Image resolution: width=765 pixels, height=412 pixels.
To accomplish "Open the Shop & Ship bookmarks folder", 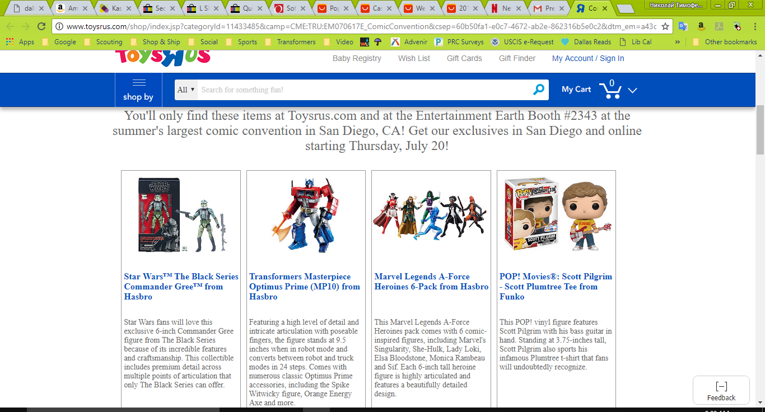I will pos(155,42).
